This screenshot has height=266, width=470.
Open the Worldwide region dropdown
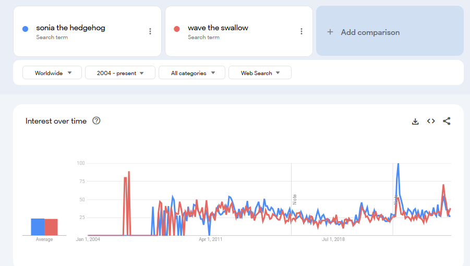pos(52,73)
